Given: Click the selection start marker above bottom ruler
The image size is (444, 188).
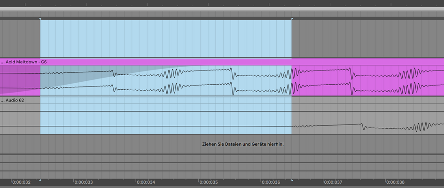Looking at the screenshot, I should (40, 180).
